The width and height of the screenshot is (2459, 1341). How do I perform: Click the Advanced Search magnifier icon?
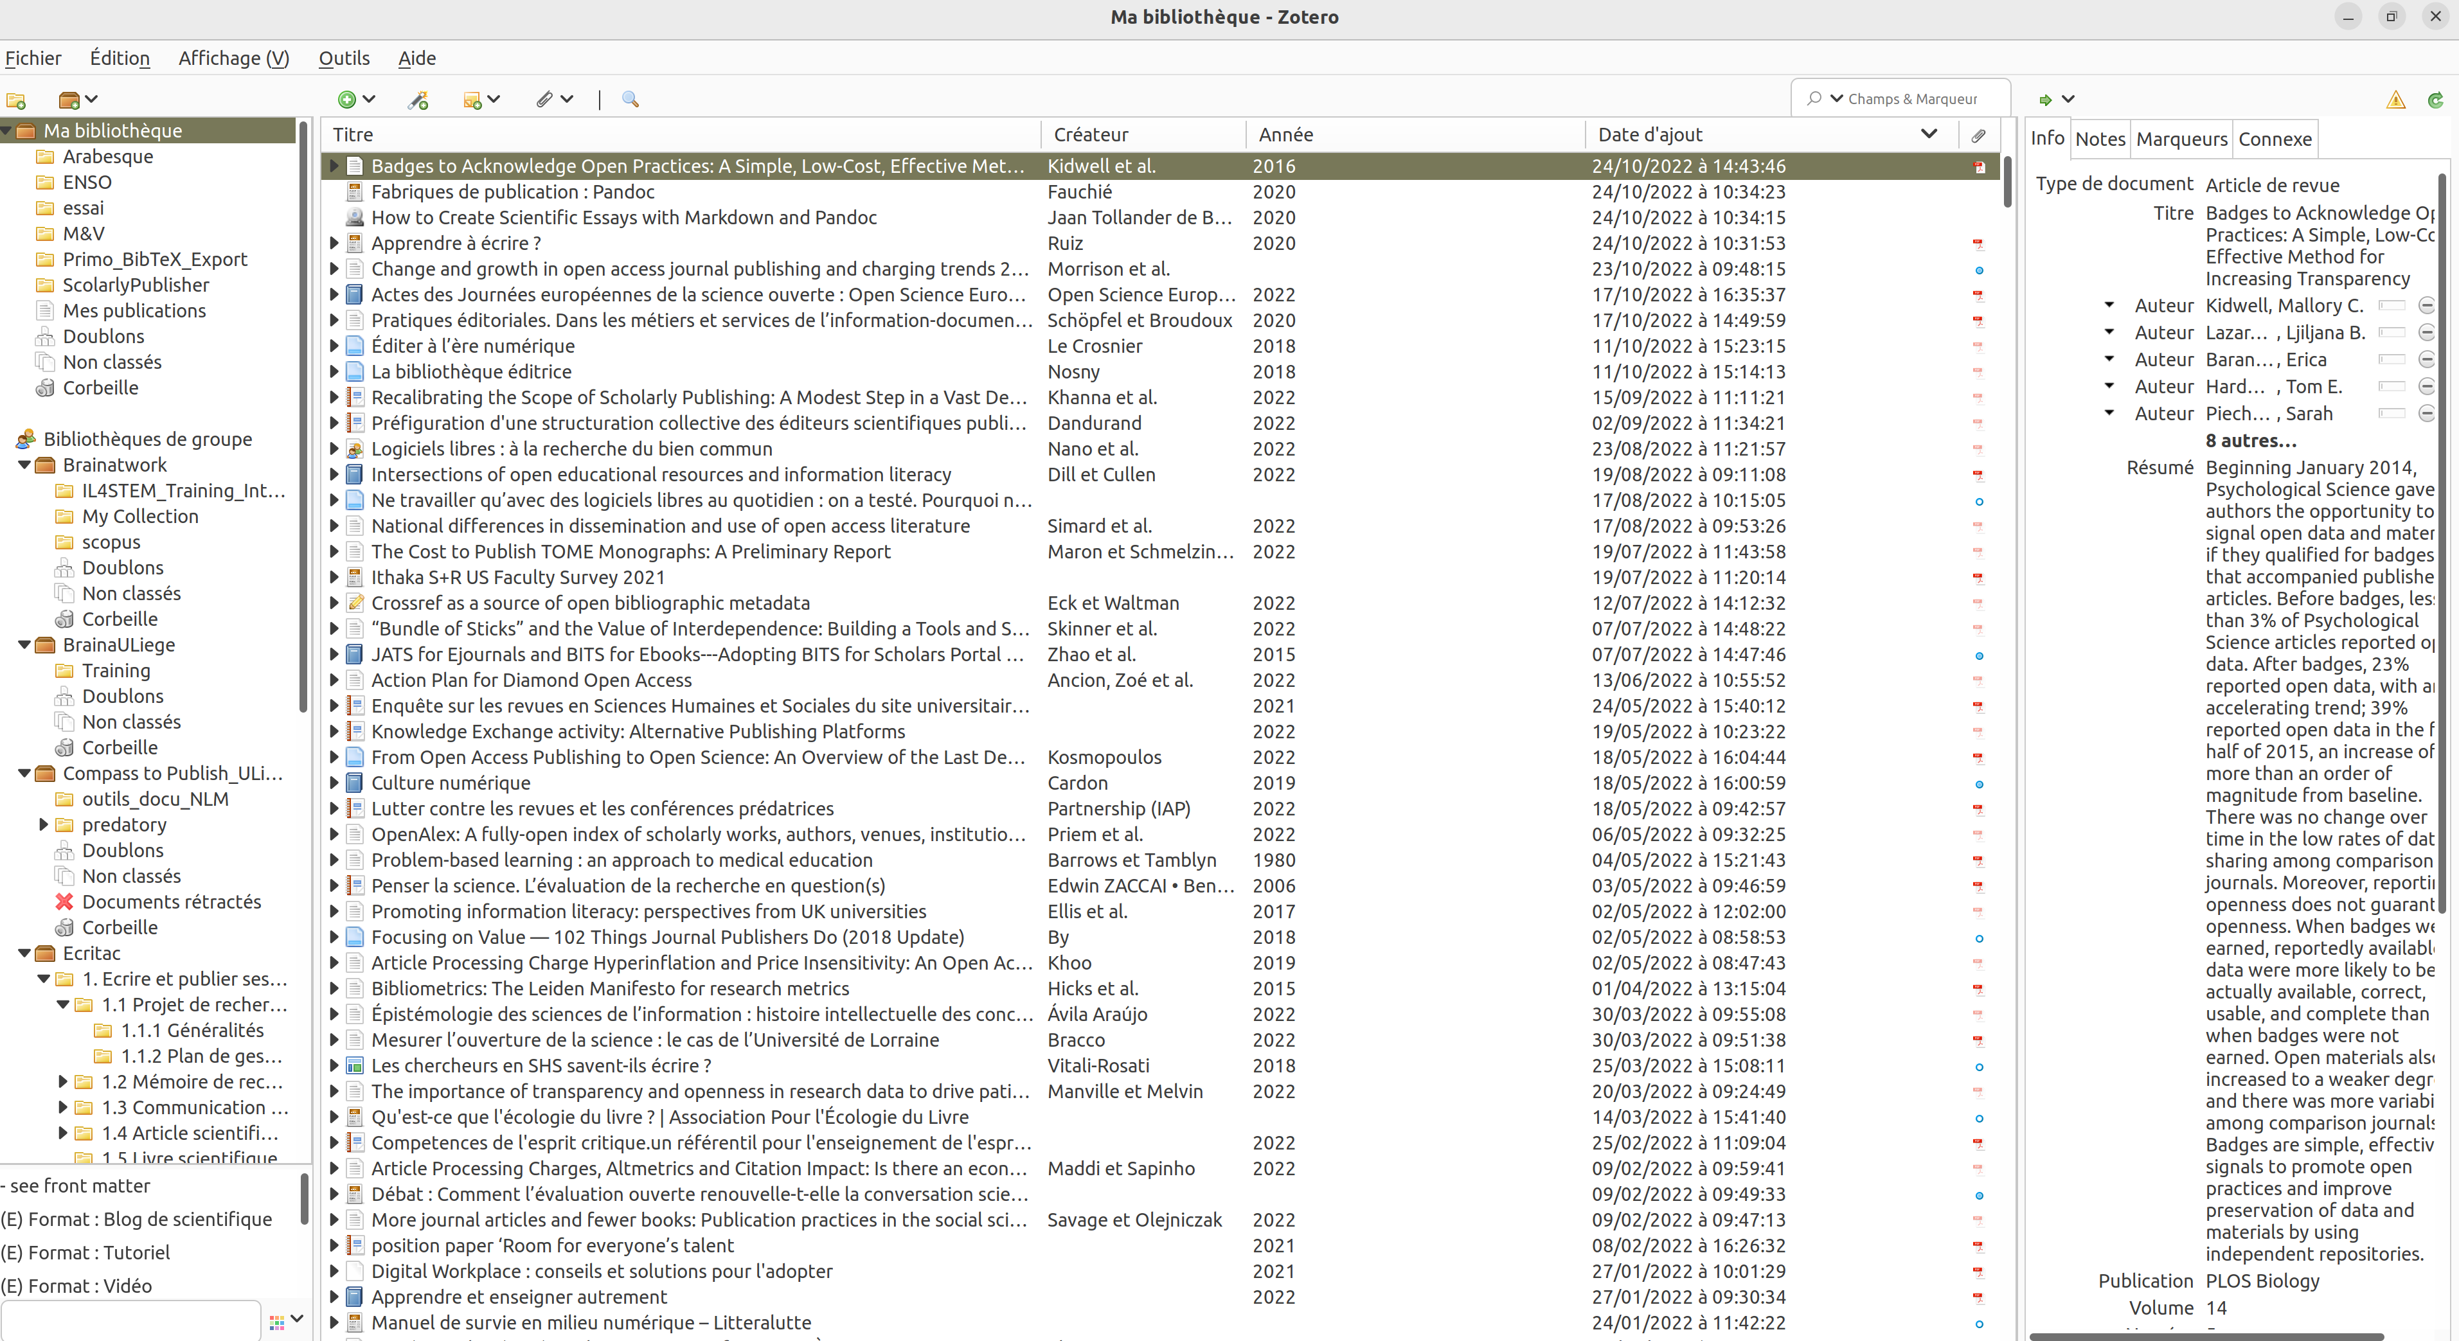point(630,99)
